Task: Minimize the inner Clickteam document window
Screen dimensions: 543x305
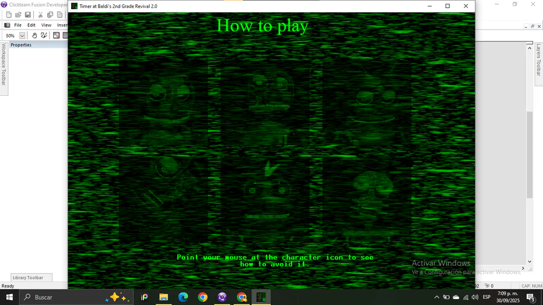Action: (526, 27)
